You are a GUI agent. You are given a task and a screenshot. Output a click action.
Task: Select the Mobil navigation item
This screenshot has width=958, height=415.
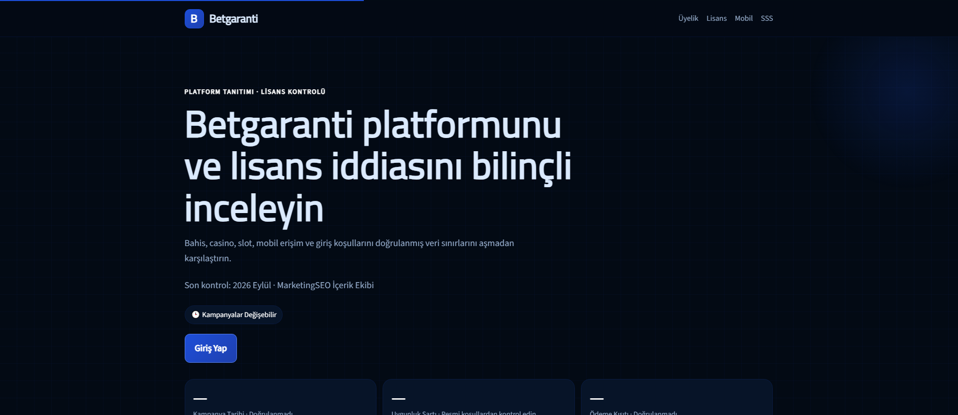[x=743, y=18]
